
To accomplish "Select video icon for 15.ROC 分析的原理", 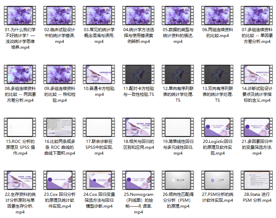I will pyautogui.click(x=20, y=127).
